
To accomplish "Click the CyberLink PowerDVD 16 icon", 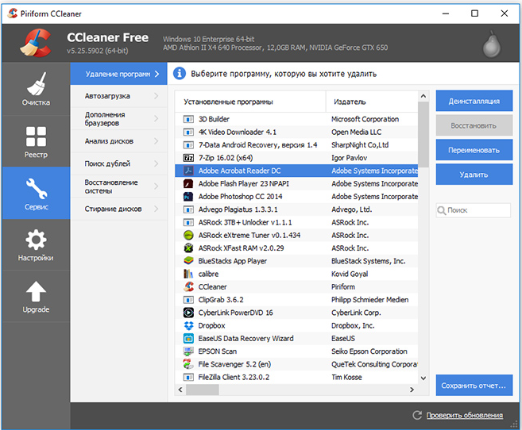I will point(188,313).
